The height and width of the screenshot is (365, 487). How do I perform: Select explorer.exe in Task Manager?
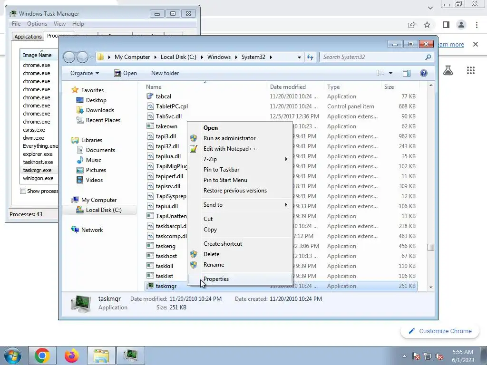point(38,154)
